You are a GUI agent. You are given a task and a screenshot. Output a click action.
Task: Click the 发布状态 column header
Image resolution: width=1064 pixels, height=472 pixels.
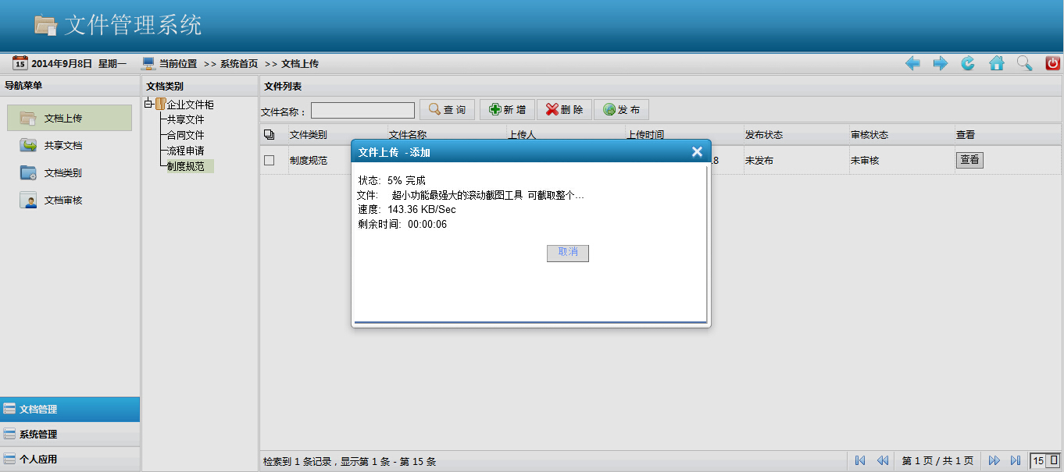coord(764,135)
